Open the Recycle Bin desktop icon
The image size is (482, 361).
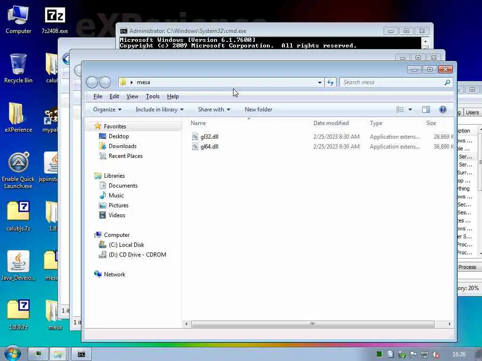18,68
